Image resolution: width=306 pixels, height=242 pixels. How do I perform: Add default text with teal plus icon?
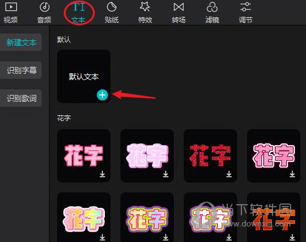(x=102, y=95)
